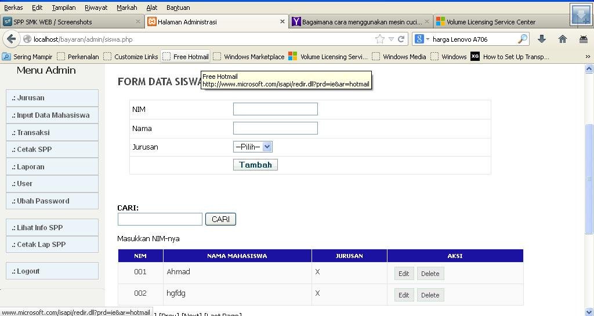
Task: Click the browser Back arrow button
Action: coord(11,39)
